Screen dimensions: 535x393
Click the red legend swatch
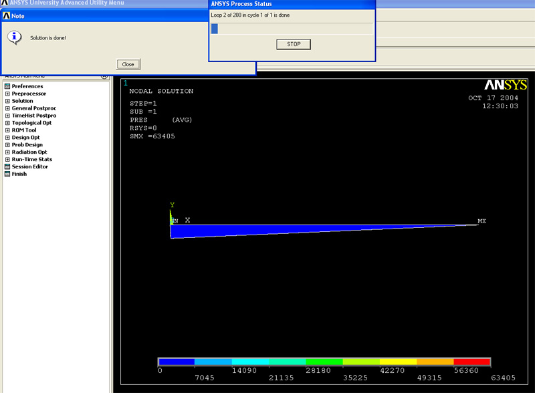pos(472,362)
